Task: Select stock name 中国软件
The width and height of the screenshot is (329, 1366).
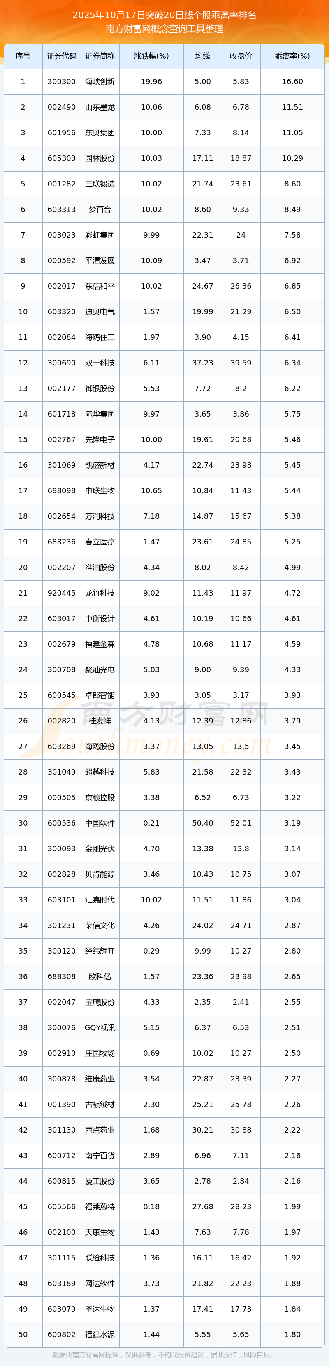Action: pos(100,823)
